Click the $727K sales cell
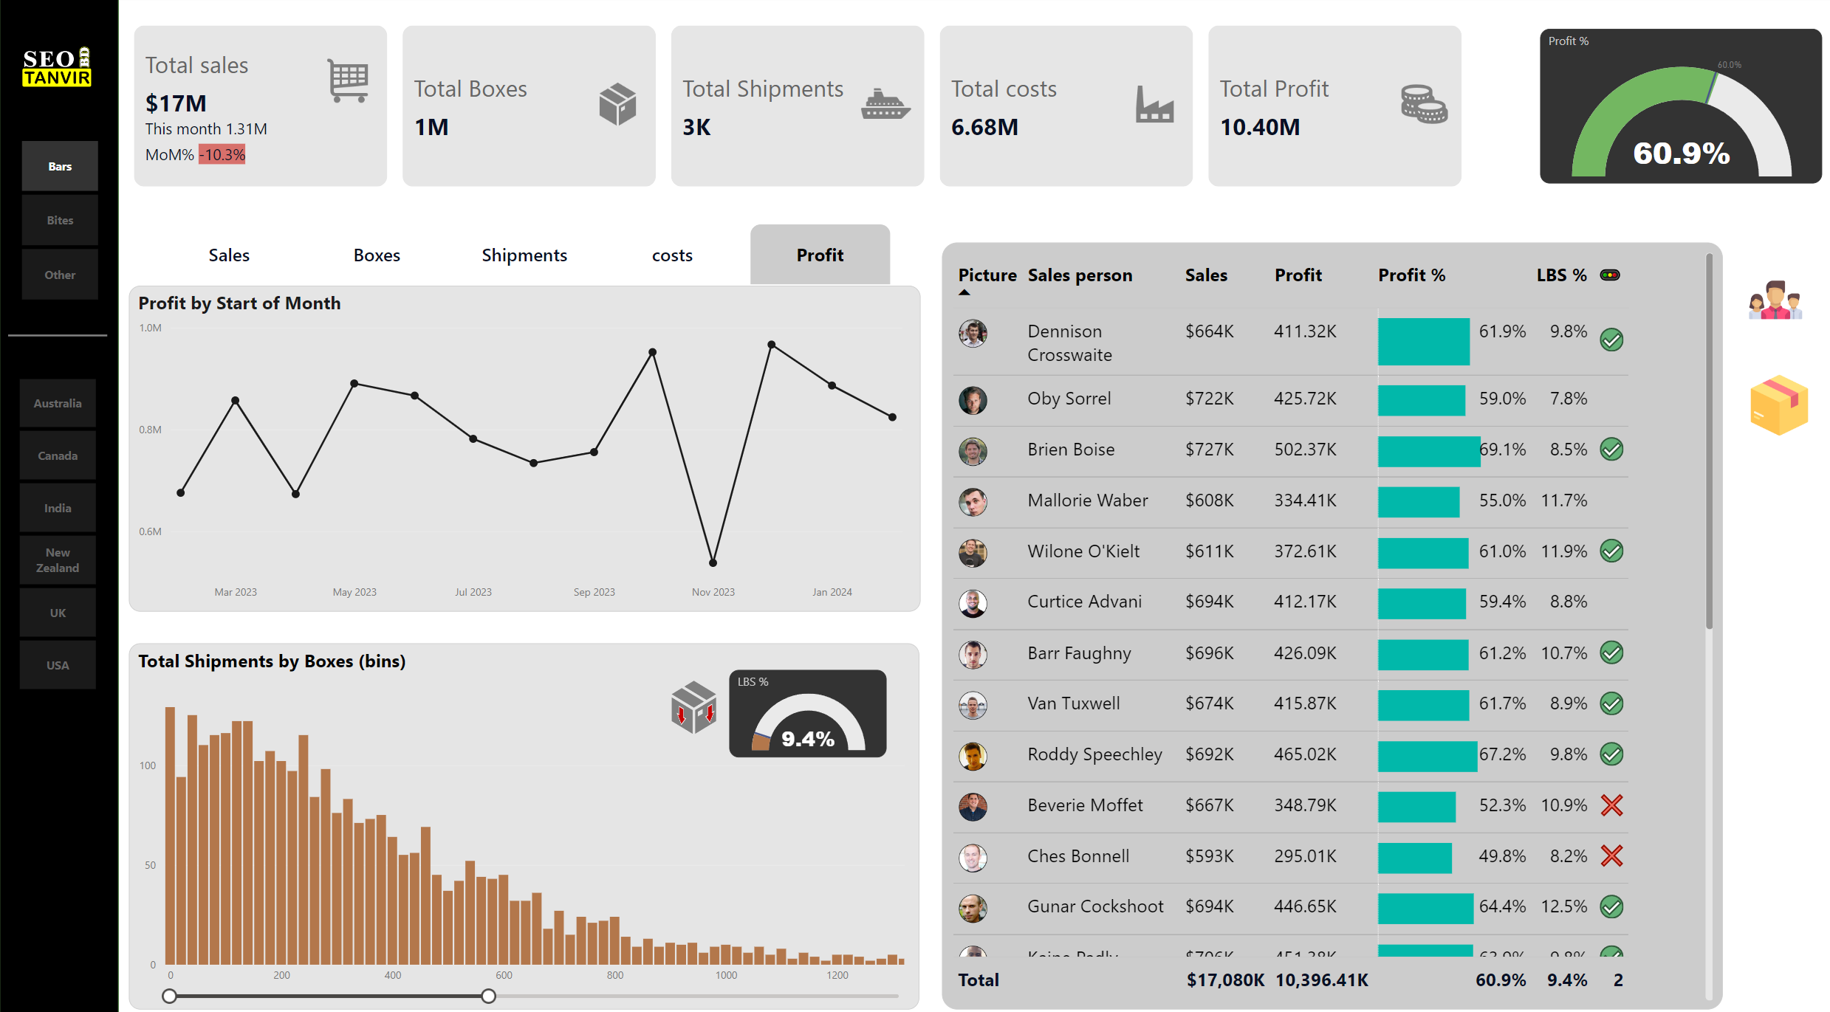 coord(1210,450)
